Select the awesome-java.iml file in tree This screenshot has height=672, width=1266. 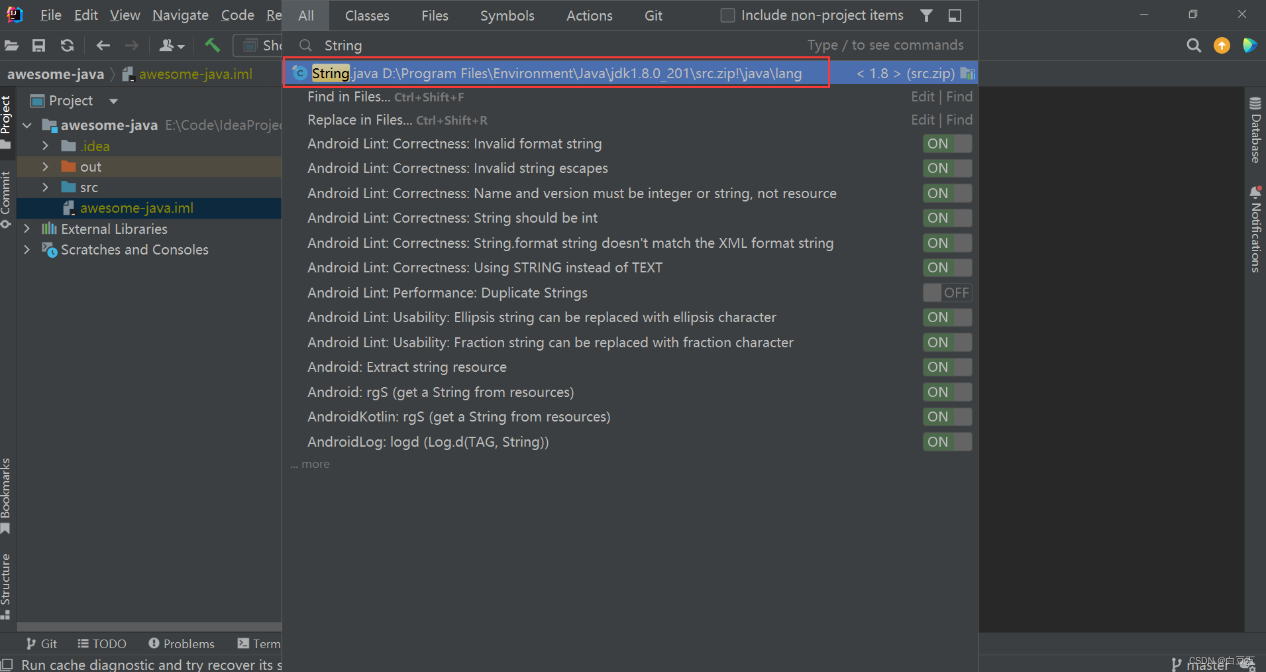pos(136,208)
